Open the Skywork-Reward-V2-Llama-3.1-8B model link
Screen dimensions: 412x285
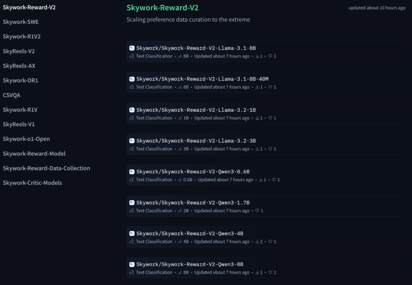point(196,48)
